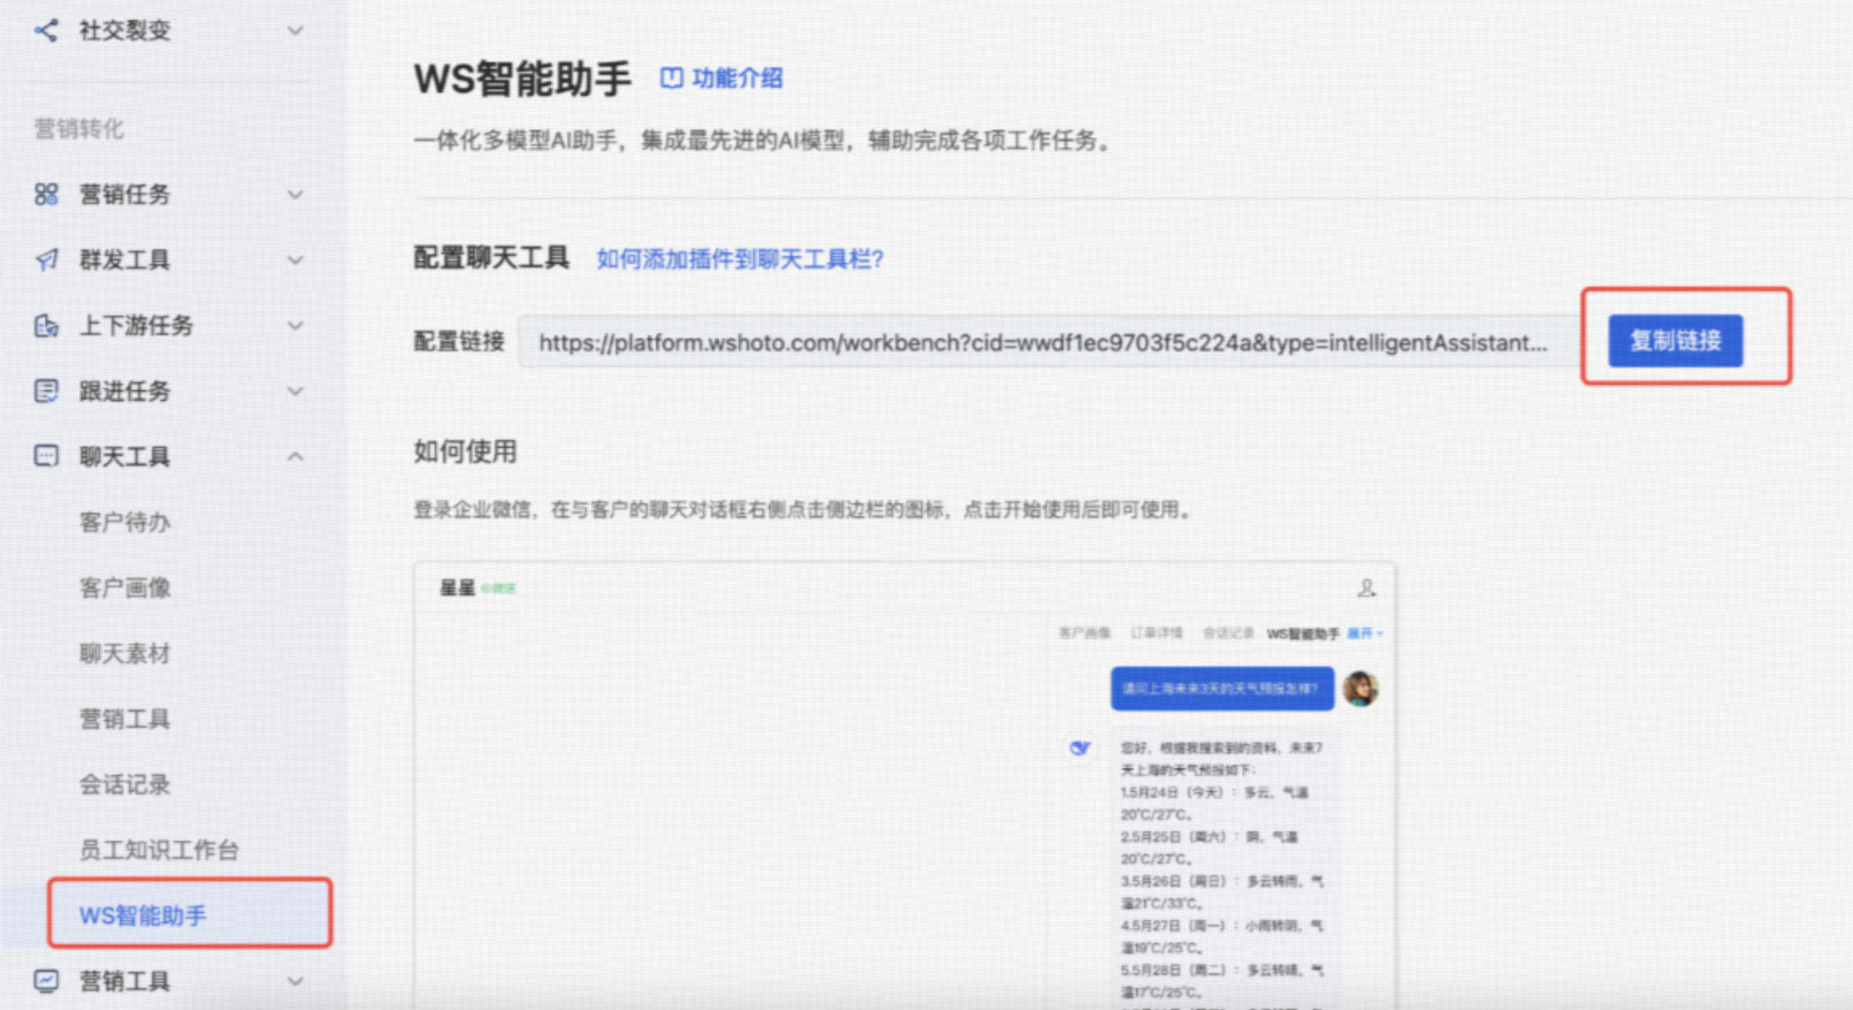Open 营销工具 submenu under 聊天工具
The height and width of the screenshot is (1010, 1853).
point(125,718)
